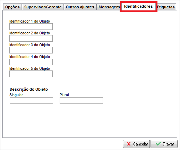Click the Identificador 2 do Objeto input

click(31, 38)
